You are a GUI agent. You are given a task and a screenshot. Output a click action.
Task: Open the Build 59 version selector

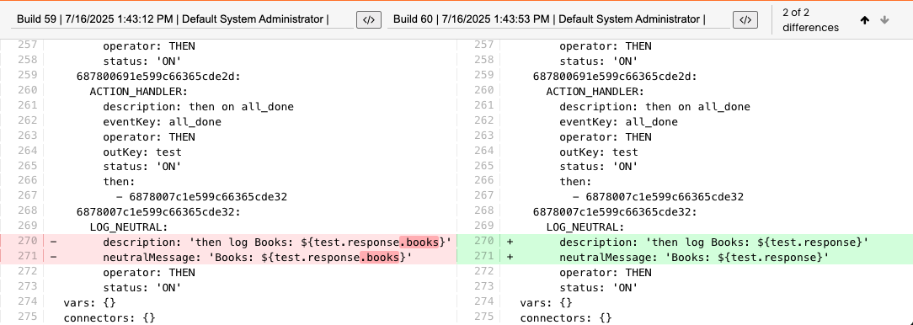pos(182,19)
